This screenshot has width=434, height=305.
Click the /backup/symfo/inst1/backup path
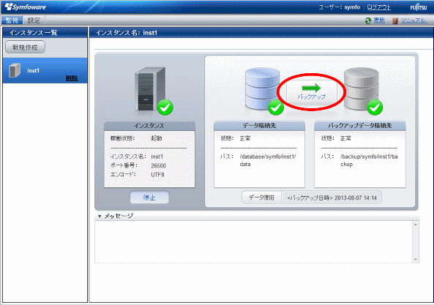369,160
